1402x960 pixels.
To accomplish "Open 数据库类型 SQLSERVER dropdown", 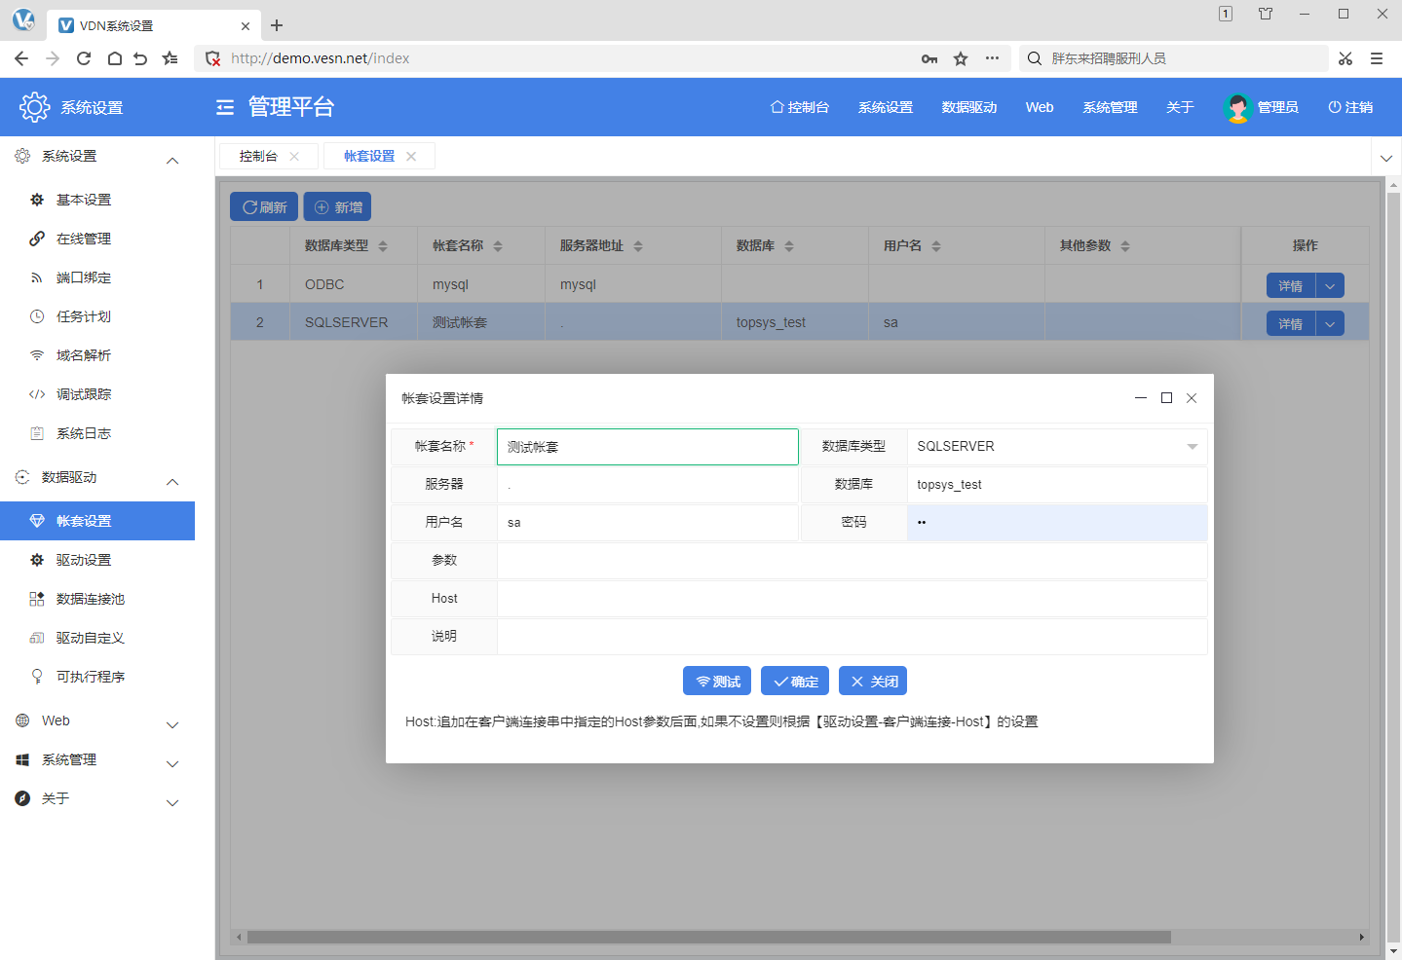I will point(1192,447).
